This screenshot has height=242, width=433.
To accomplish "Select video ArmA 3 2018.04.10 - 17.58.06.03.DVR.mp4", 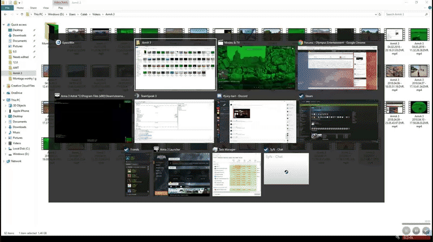I will pos(419,115).
